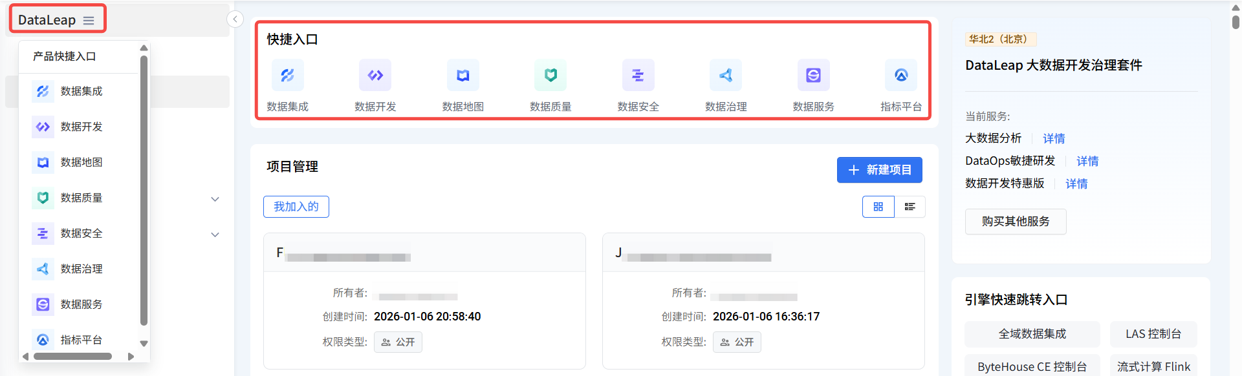The height and width of the screenshot is (376, 1242).
Task: Click the dropdown's vertical scrollbar thumb
Action: (x=144, y=191)
